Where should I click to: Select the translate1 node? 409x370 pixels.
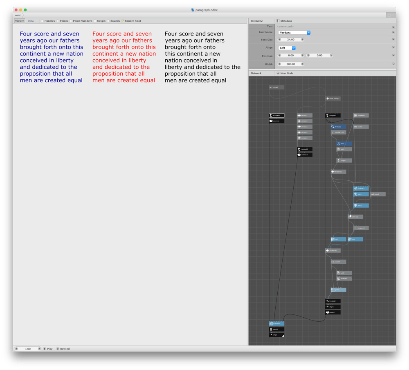coord(333,301)
